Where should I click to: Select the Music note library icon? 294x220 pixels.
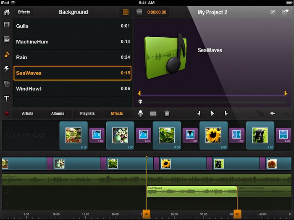coord(7,54)
